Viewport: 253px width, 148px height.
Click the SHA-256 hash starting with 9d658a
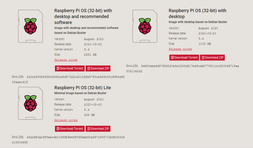pos(190,66)
